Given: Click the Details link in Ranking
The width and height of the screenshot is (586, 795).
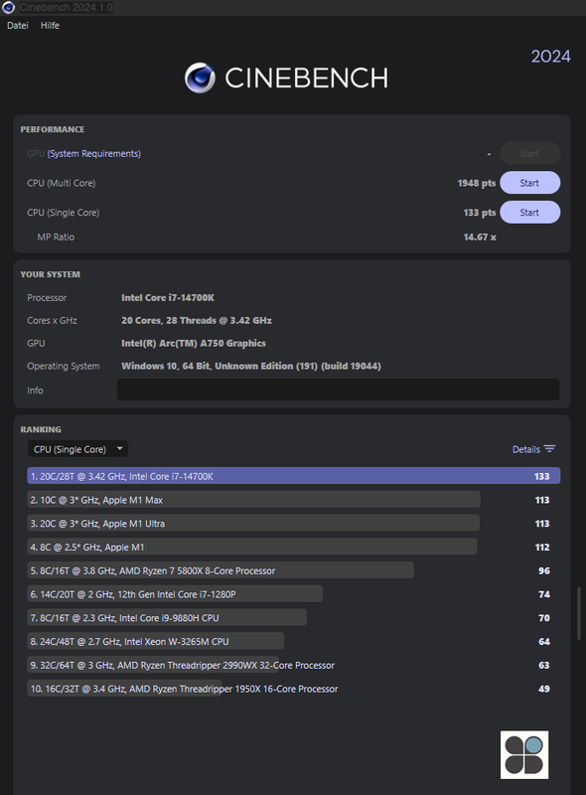Looking at the screenshot, I should pos(525,450).
